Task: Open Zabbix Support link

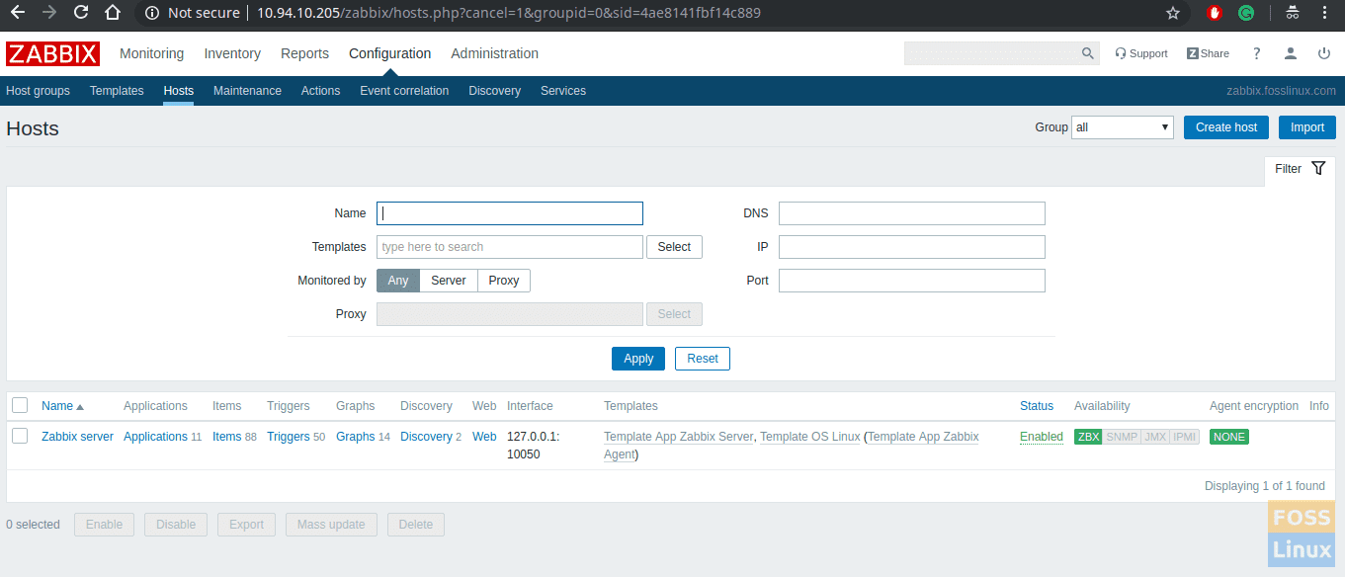Action: click(1141, 53)
